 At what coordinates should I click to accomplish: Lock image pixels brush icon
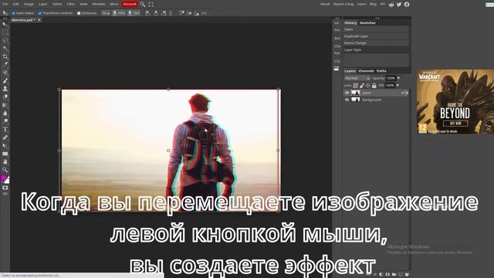(362, 86)
